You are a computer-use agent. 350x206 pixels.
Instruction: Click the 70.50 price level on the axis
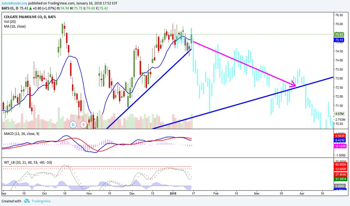[x=339, y=124]
